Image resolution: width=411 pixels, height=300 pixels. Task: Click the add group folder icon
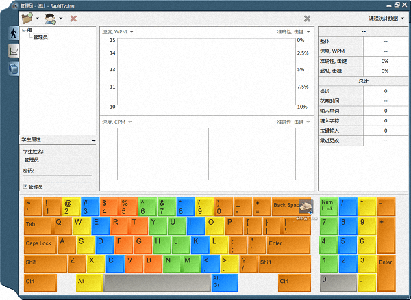click(x=27, y=18)
